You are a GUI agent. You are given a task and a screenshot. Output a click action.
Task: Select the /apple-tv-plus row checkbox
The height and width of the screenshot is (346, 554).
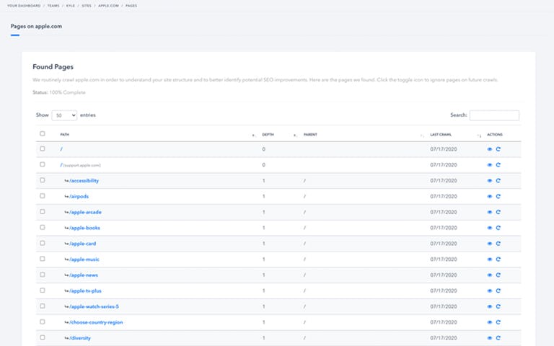tap(43, 290)
